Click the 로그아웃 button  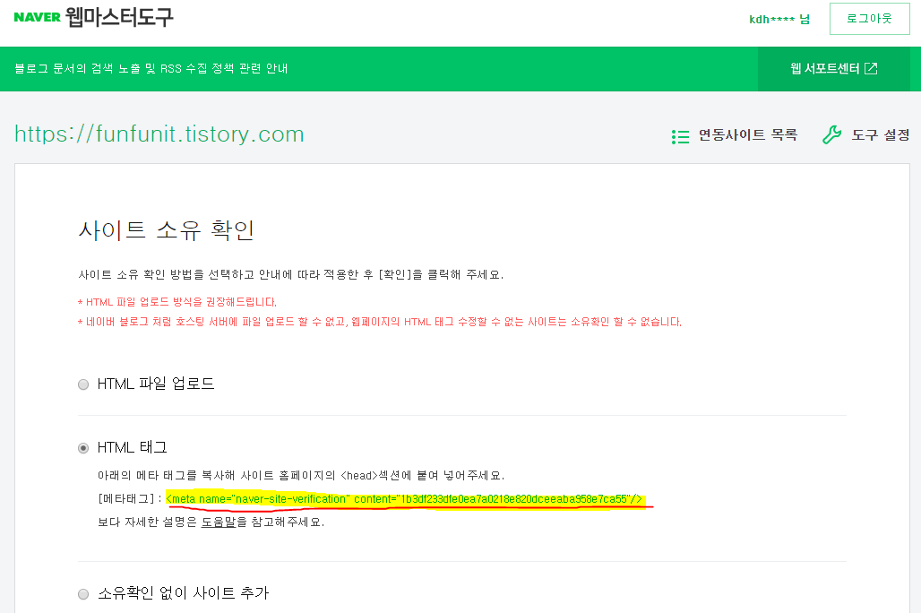pyautogui.click(x=869, y=19)
